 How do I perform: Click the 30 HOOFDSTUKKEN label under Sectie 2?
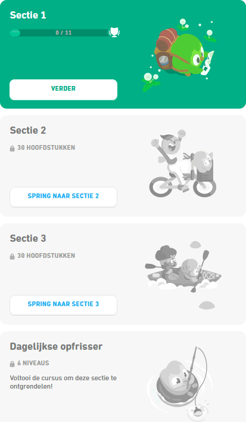46,147
